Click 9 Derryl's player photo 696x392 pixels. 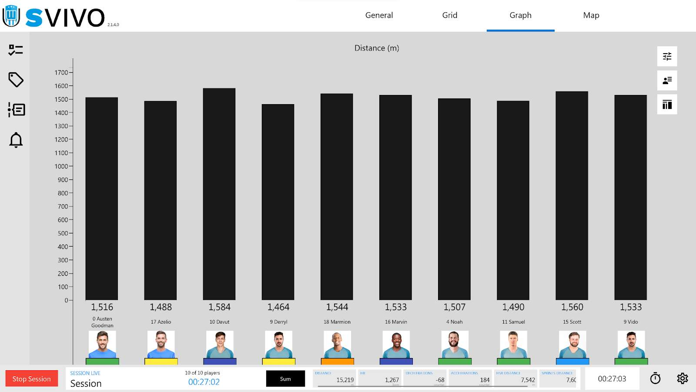[x=278, y=345]
